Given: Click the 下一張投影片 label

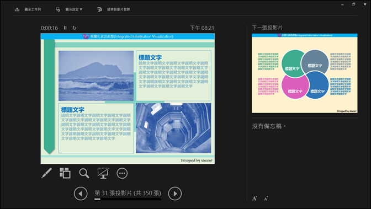Looking at the screenshot, I should [x=267, y=28].
